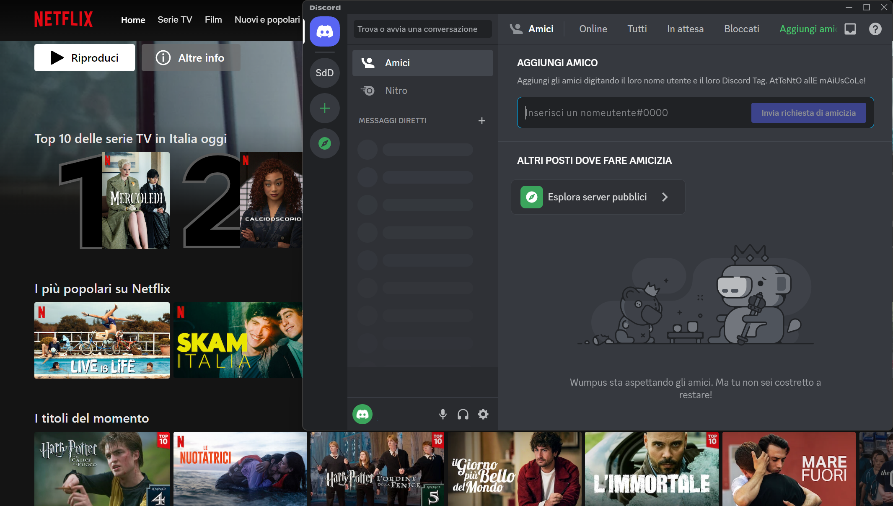Image resolution: width=893 pixels, height=506 pixels.
Task: Click Altre info on Netflix
Action: point(191,57)
